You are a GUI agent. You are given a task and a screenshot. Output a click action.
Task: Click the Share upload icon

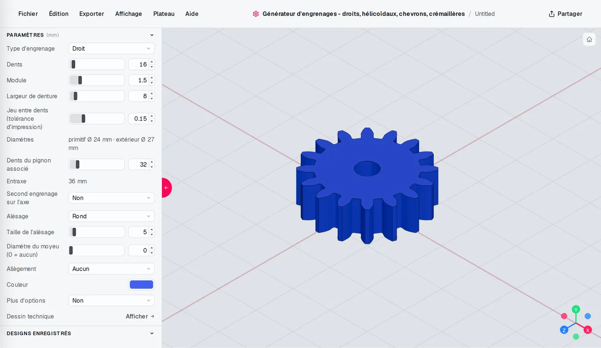click(x=552, y=14)
